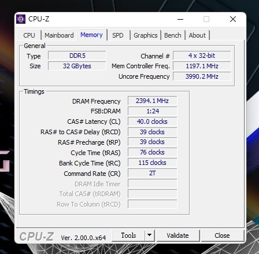Click the 2394.1 MHz DRAM Frequency value
The width and height of the screenshot is (259, 254).
pos(152,101)
